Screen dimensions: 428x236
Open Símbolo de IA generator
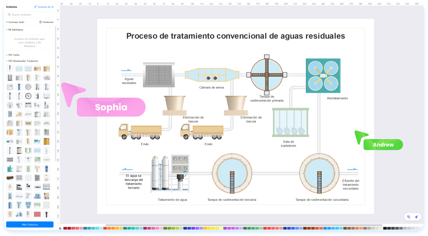pyautogui.click(x=44, y=7)
